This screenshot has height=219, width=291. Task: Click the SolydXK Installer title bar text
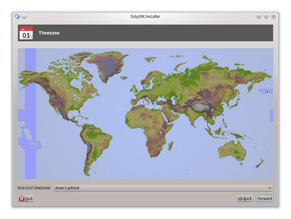click(x=145, y=16)
